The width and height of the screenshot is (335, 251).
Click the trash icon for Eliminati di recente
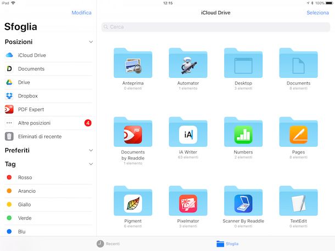(9, 136)
